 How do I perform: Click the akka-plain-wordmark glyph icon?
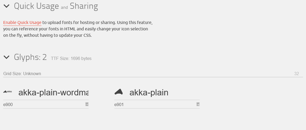point(7,92)
